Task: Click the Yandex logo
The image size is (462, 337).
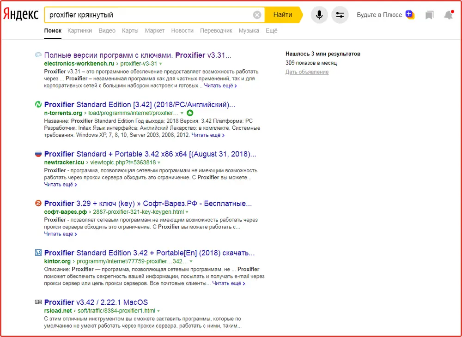Action: point(21,15)
